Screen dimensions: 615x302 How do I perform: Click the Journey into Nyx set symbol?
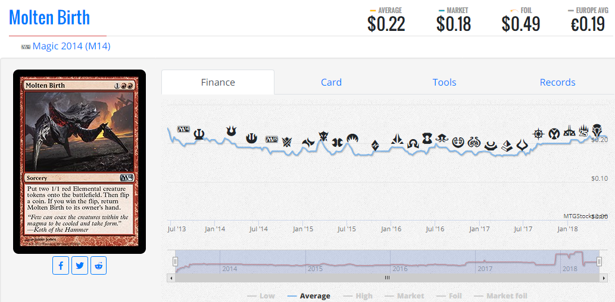click(x=251, y=138)
